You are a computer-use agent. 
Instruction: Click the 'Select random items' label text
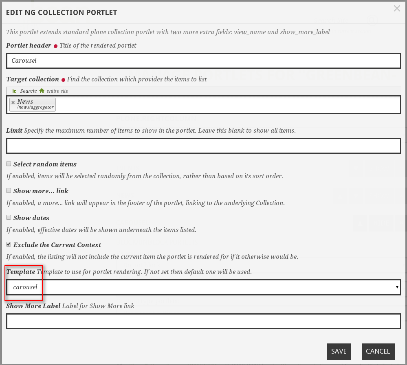[45, 164]
